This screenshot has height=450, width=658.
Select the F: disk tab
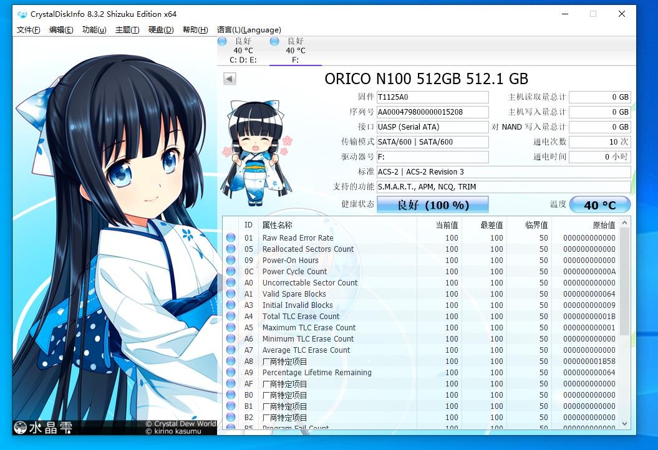click(x=296, y=50)
